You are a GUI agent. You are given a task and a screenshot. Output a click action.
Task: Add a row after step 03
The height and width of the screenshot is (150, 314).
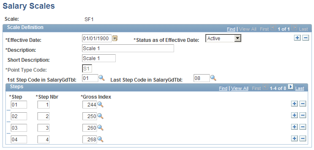click(294, 127)
